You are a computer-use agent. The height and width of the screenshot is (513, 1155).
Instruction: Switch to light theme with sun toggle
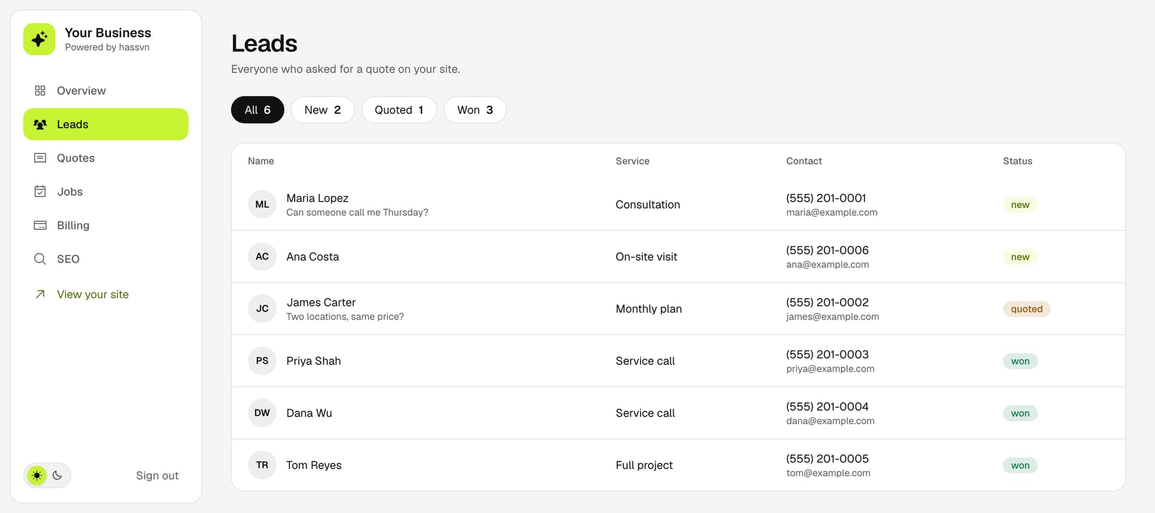pos(37,476)
